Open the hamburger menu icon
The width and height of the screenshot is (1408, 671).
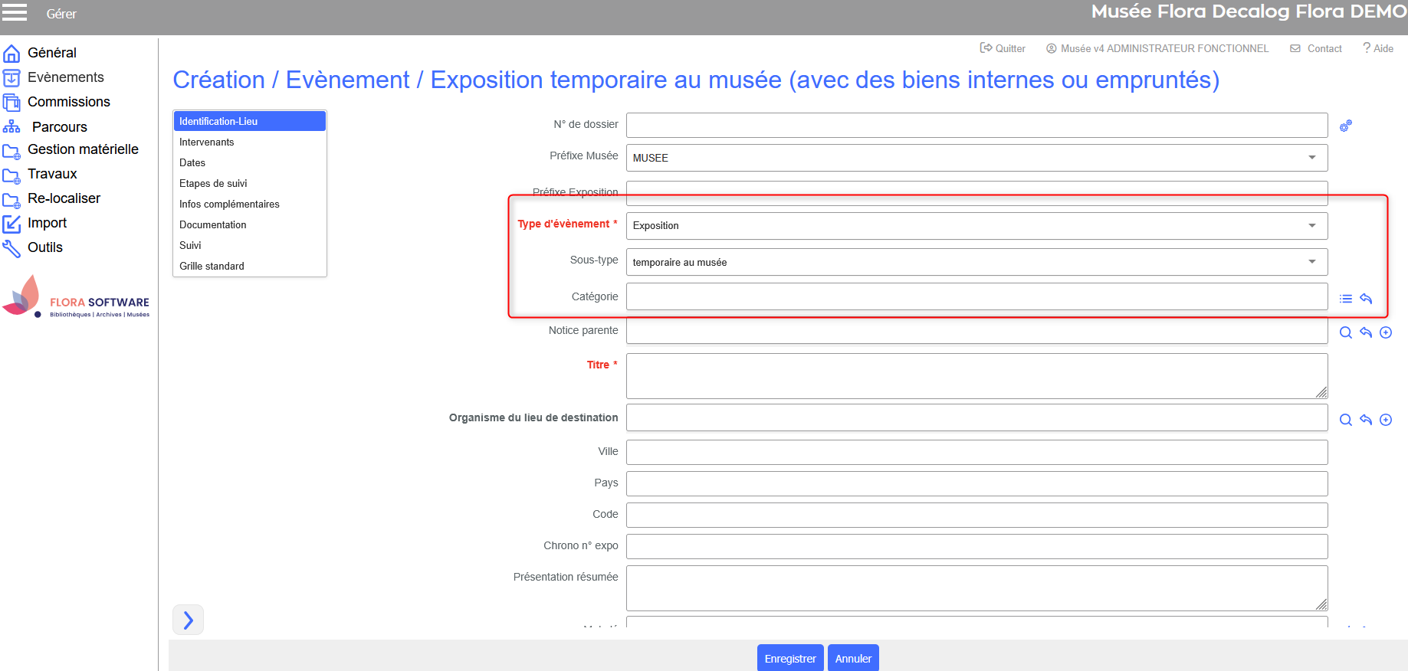[15, 12]
